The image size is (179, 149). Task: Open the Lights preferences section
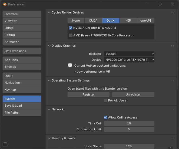22,28
